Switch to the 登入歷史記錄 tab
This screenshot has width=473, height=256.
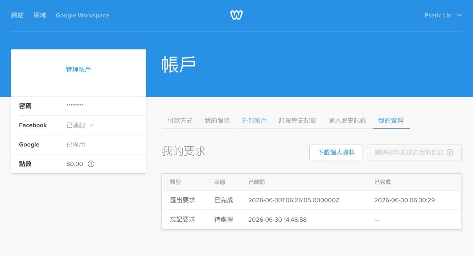click(x=347, y=121)
